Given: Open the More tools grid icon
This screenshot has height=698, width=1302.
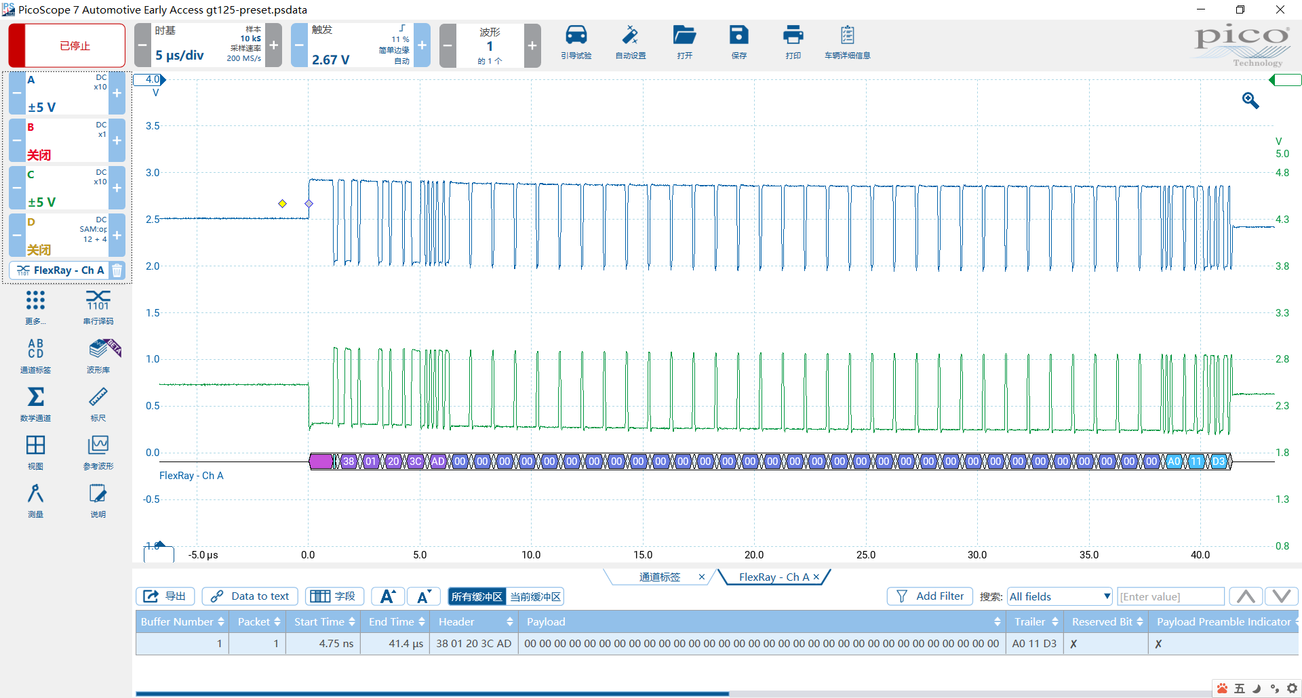Looking at the screenshot, I should pyautogui.click(x=35, y=307).
